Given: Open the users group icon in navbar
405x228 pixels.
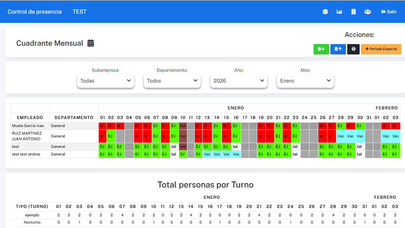Looking at the screenshot, I should tap(367, 12).
